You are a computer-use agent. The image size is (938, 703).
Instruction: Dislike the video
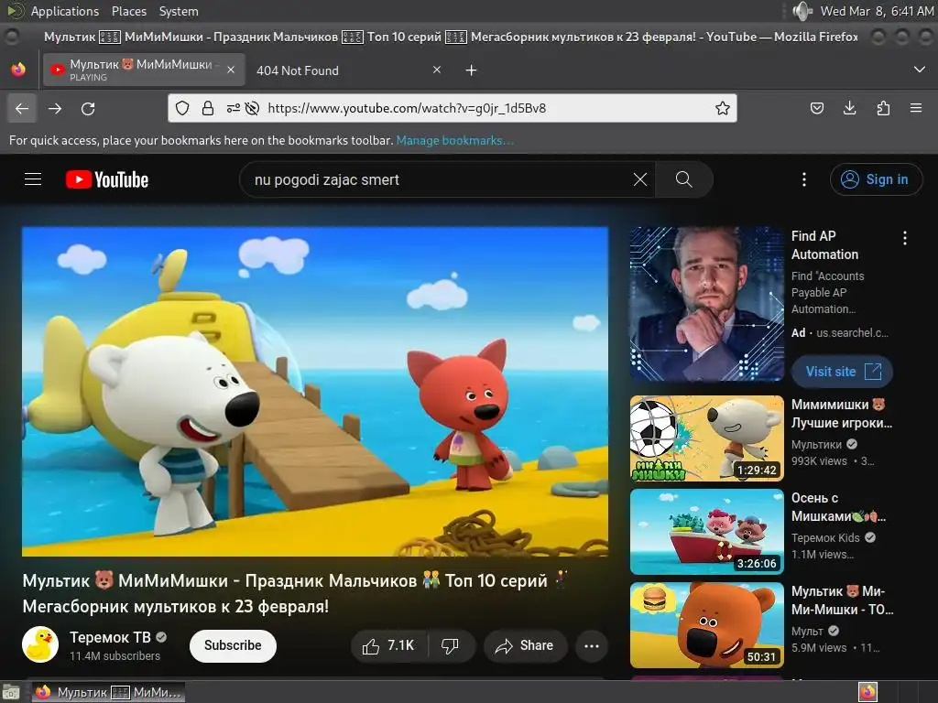coord(451,645)
